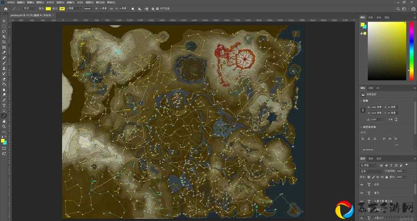Screen dimensions: 417x221
Task: Click the rotation angle field in Properties
Action: tap(376, 119)
